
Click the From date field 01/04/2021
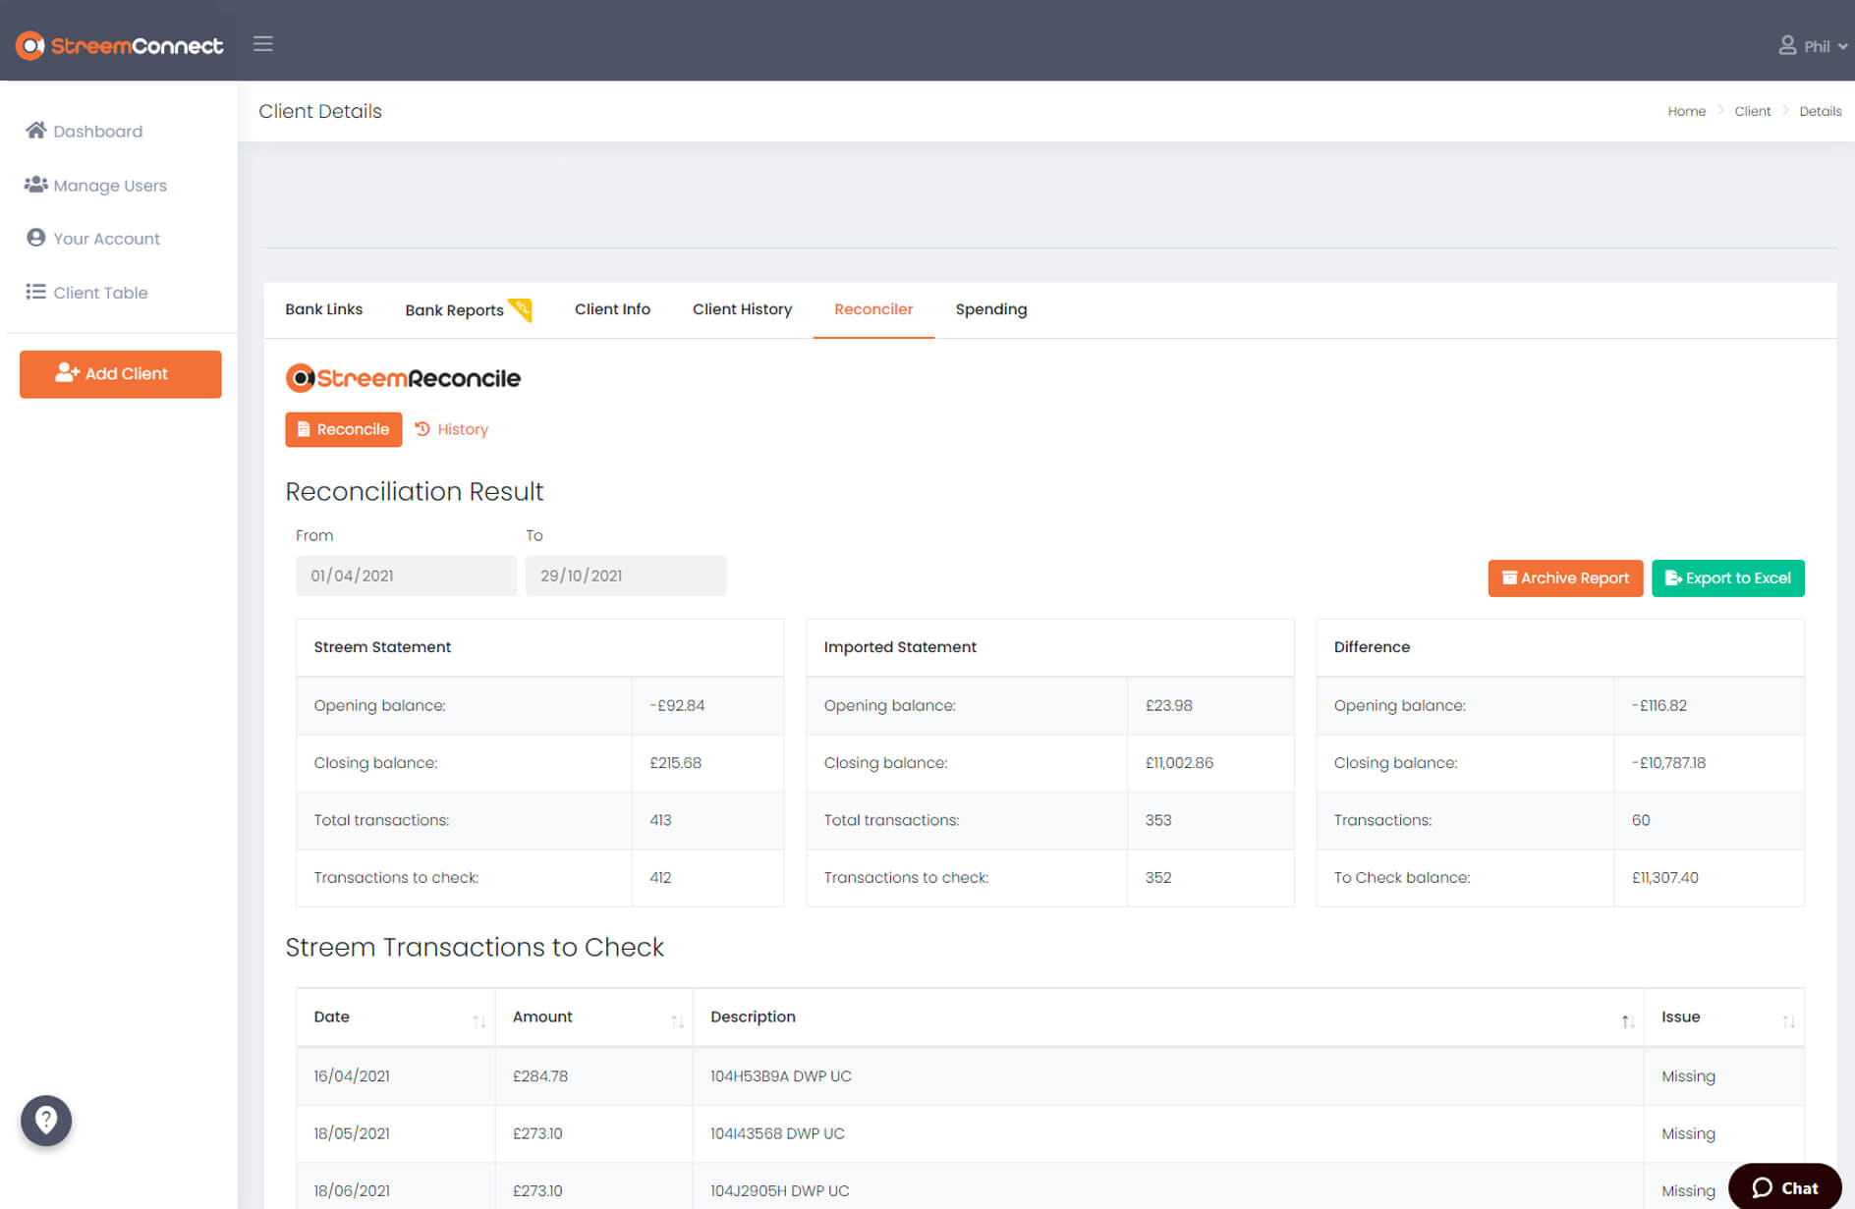tap(406, 576)
